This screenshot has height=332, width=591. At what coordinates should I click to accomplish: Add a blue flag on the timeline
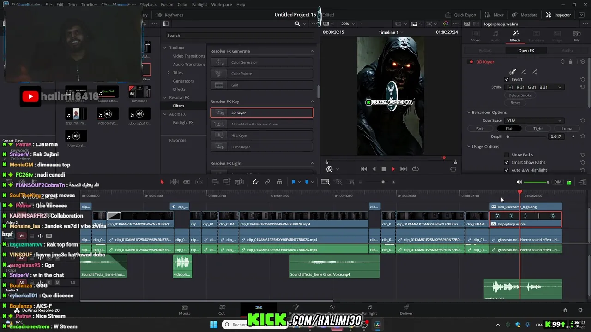pyautogui.click(x=293, y=182)
